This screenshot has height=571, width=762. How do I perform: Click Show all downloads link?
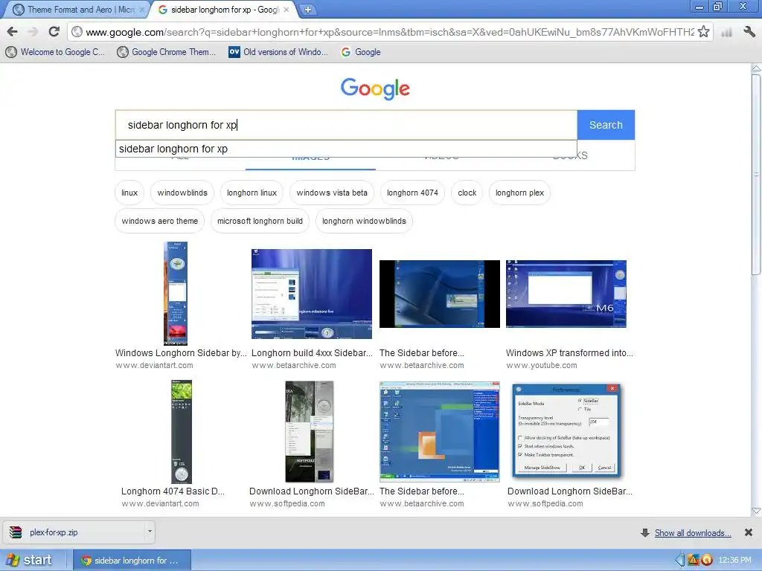[x=693, y=533]
